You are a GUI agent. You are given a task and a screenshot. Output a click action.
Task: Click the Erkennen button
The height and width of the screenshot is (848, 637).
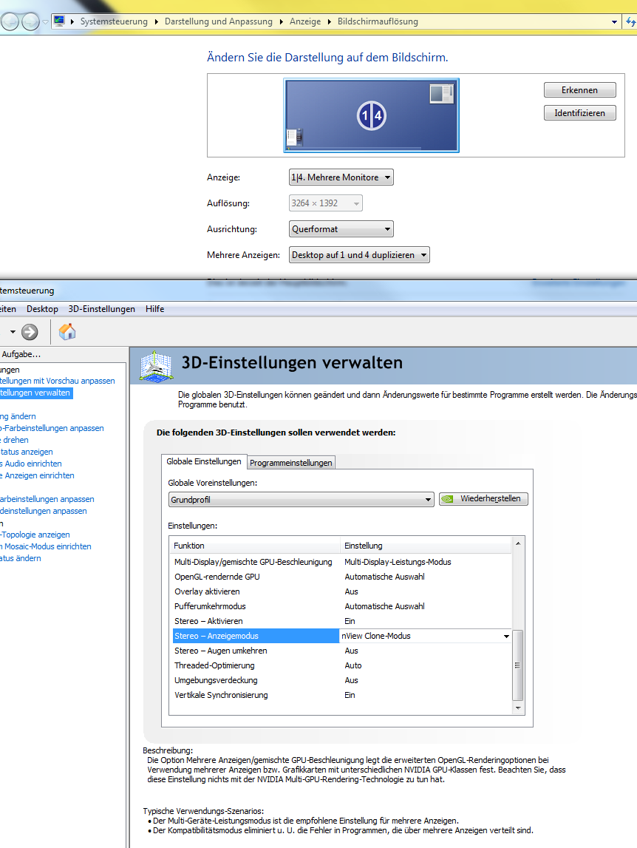click(x=579, y=90)
